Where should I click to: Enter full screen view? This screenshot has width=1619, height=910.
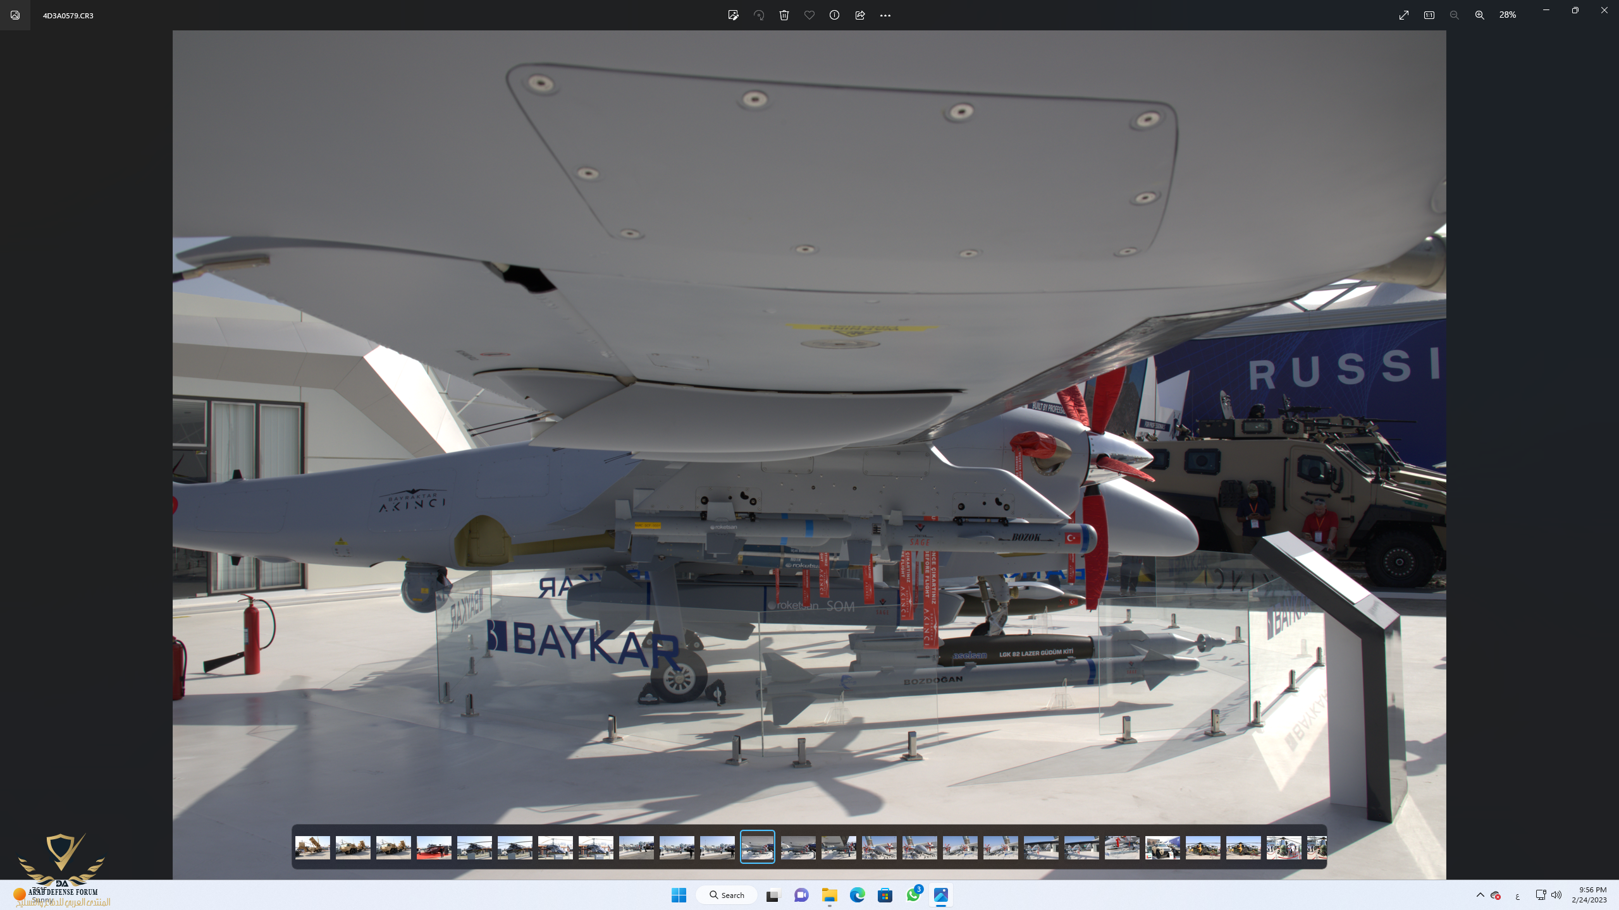1404,15
